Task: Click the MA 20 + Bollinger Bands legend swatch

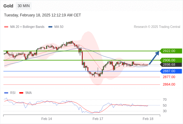Action: 6,27
